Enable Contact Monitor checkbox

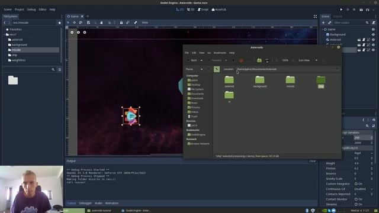pos(356,199)
